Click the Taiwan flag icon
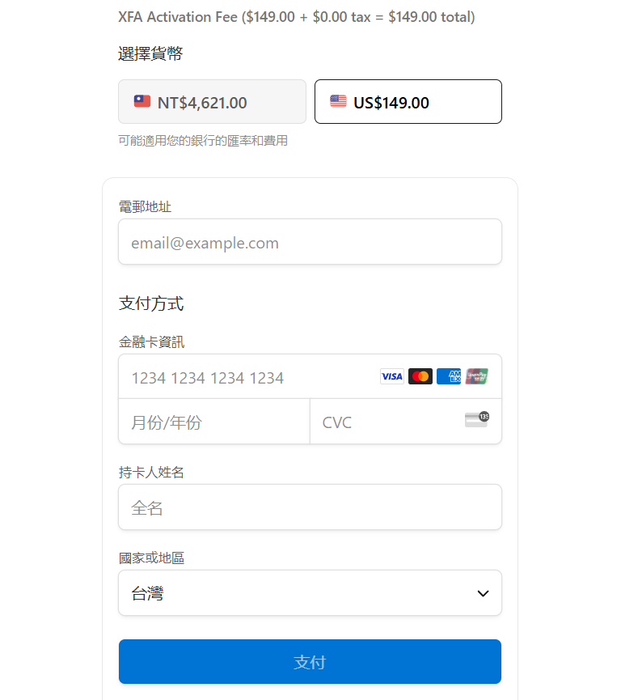 (142, 101)
